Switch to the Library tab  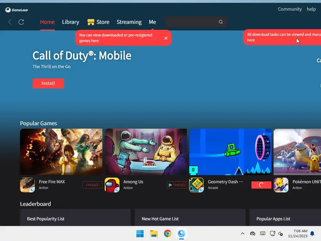pos(71,22)
